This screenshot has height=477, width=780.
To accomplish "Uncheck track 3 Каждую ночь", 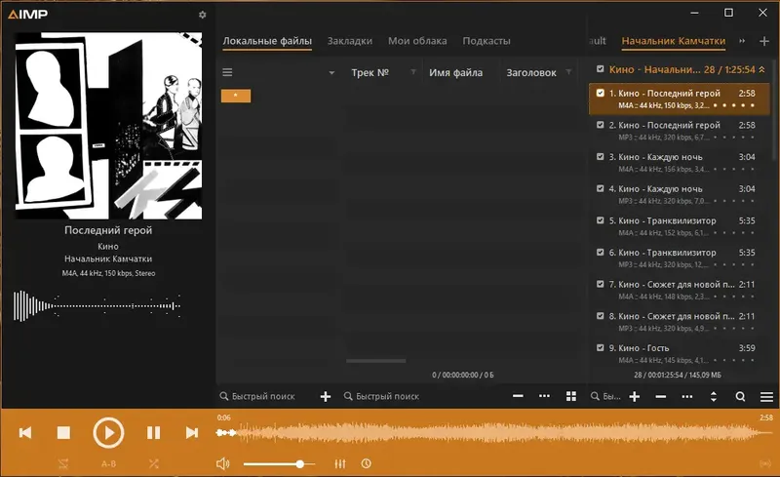I will (600, 156).
